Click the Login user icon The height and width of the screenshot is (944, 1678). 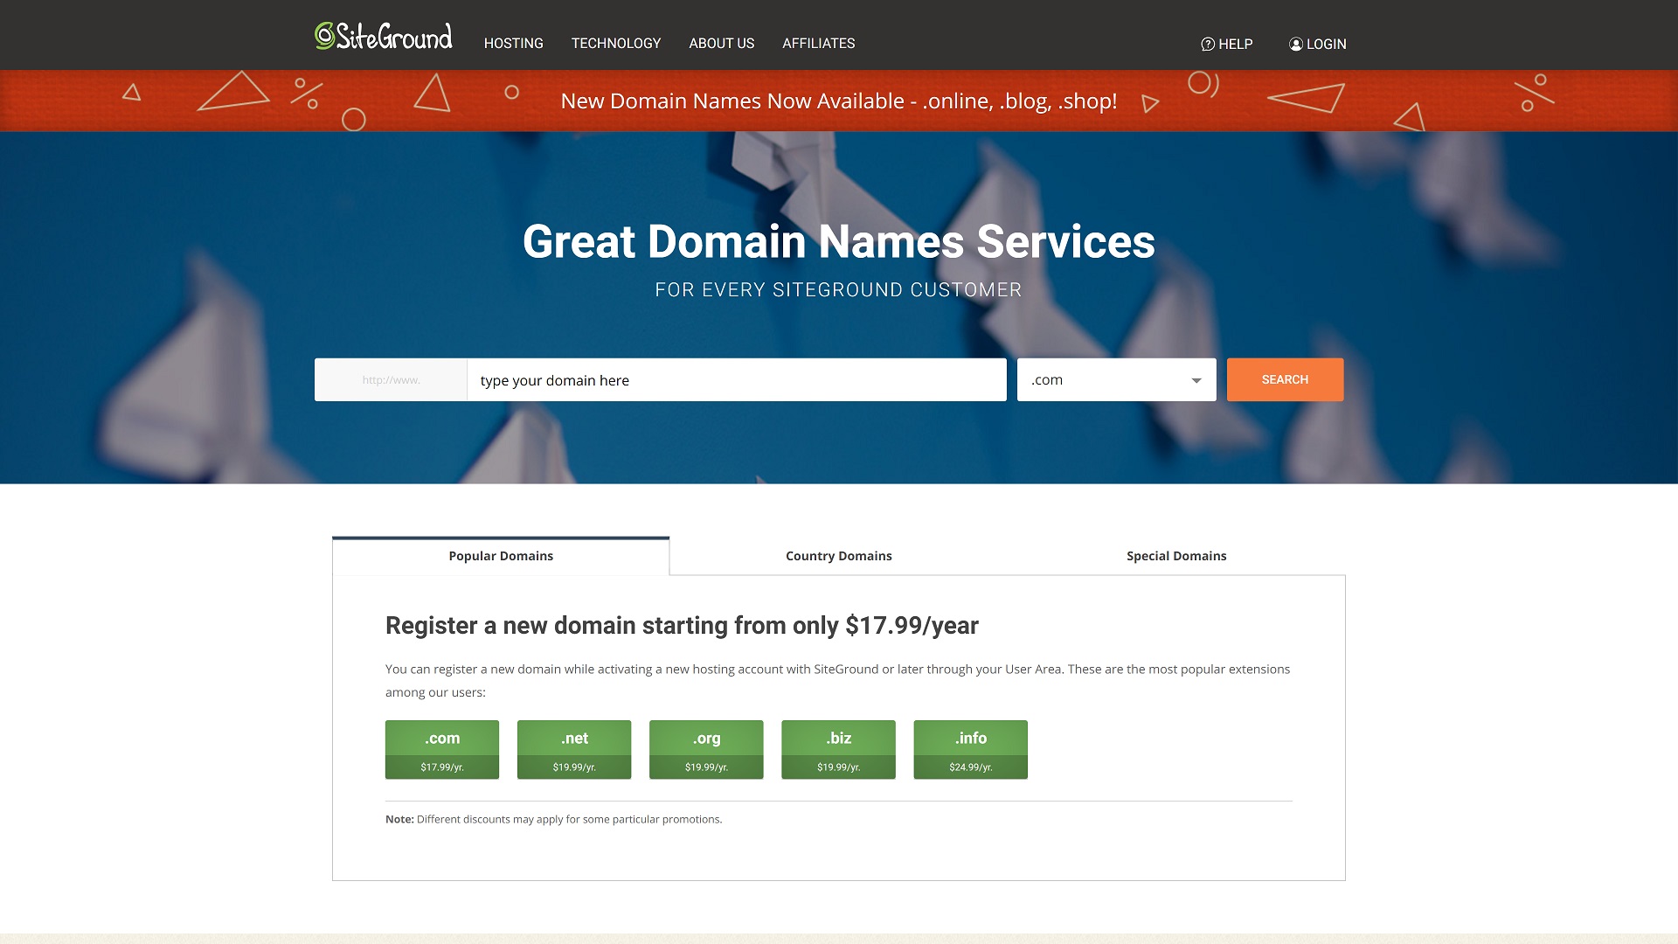pos(1296,44)
